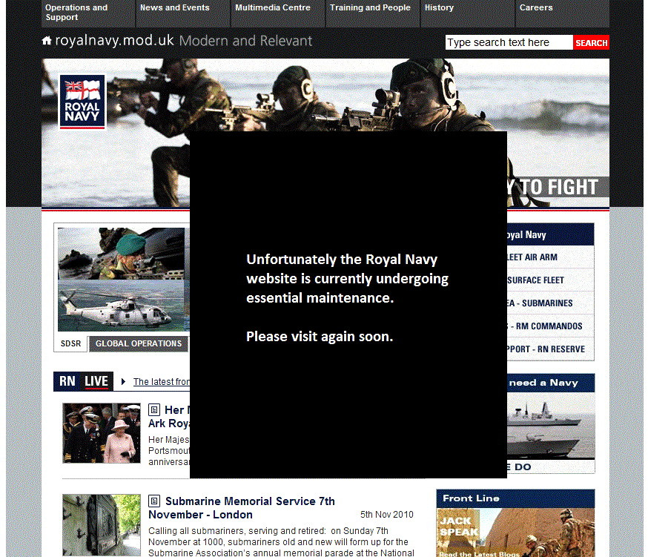
Task: Click the Royal Navy logo badge
Action: tap(82, 102)
